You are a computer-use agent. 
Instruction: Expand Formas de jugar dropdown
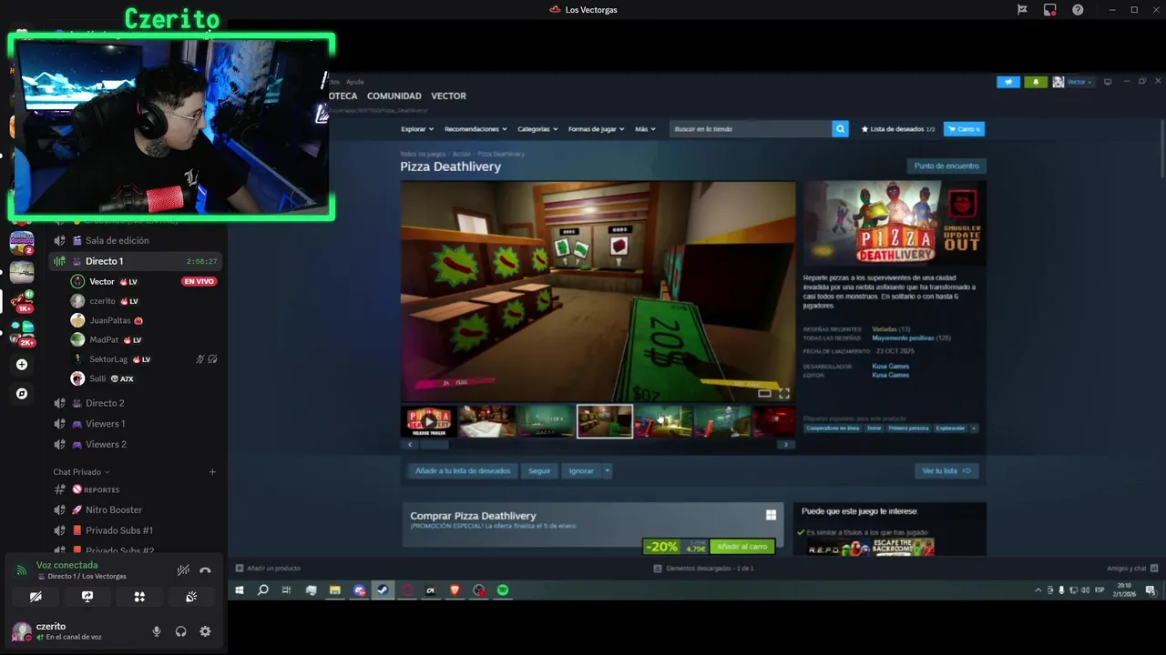596,129
